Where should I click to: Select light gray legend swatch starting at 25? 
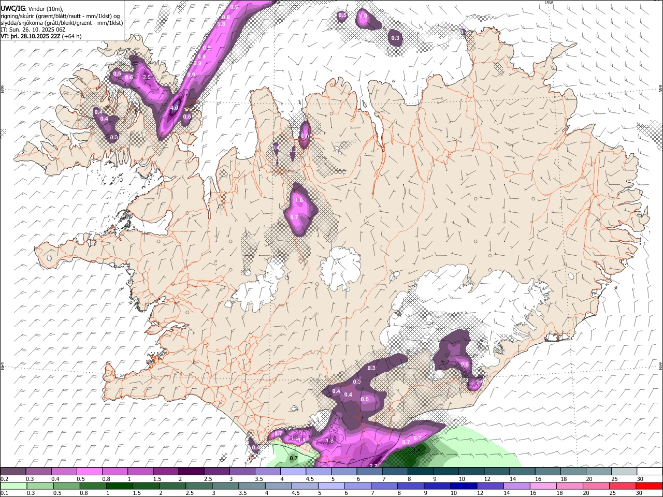pyautogui.click(x=624, y=471)
